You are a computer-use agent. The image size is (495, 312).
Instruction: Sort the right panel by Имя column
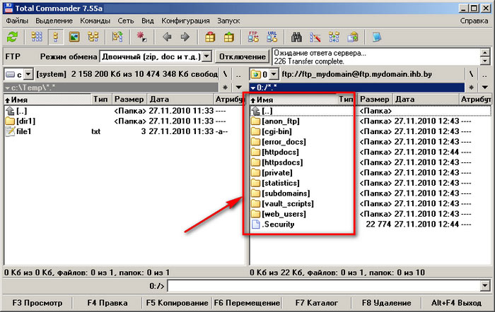click(x=293, y=100)
